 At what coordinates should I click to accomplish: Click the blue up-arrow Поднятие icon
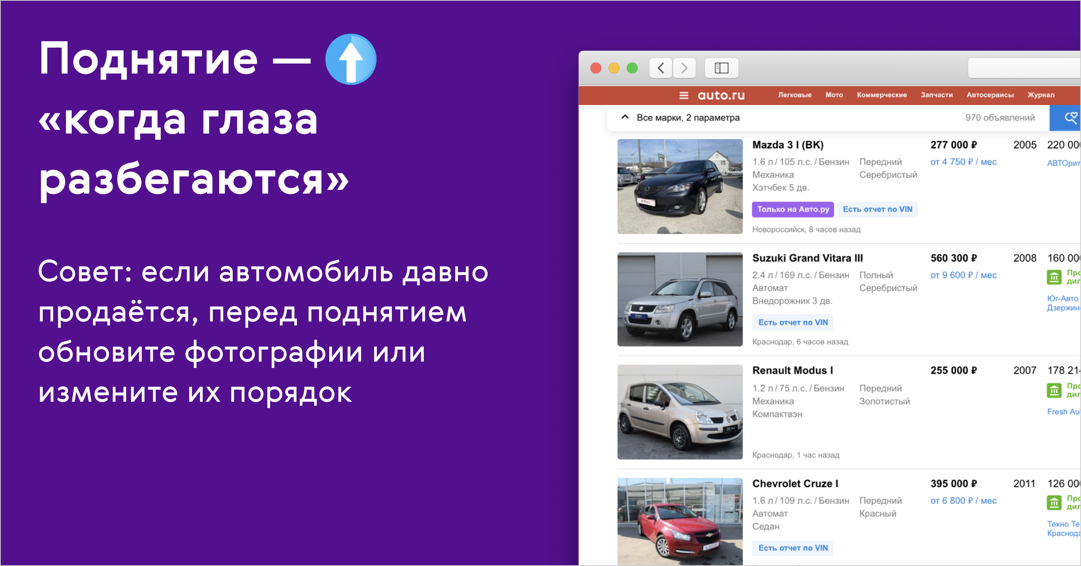click(351, 59)
